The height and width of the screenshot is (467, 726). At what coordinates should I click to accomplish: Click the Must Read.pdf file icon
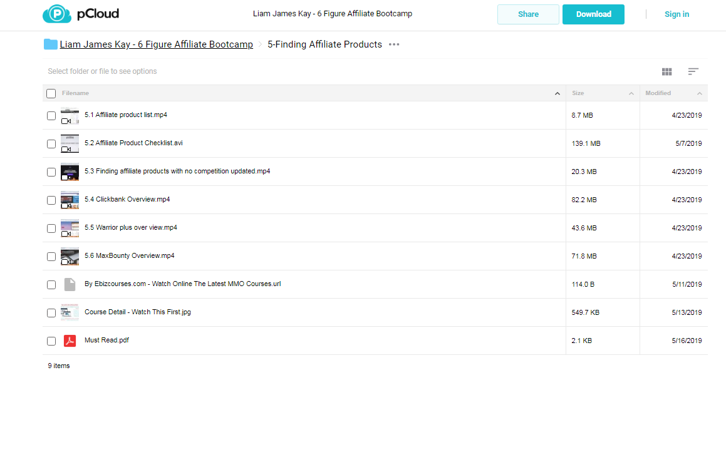(70, 341)
